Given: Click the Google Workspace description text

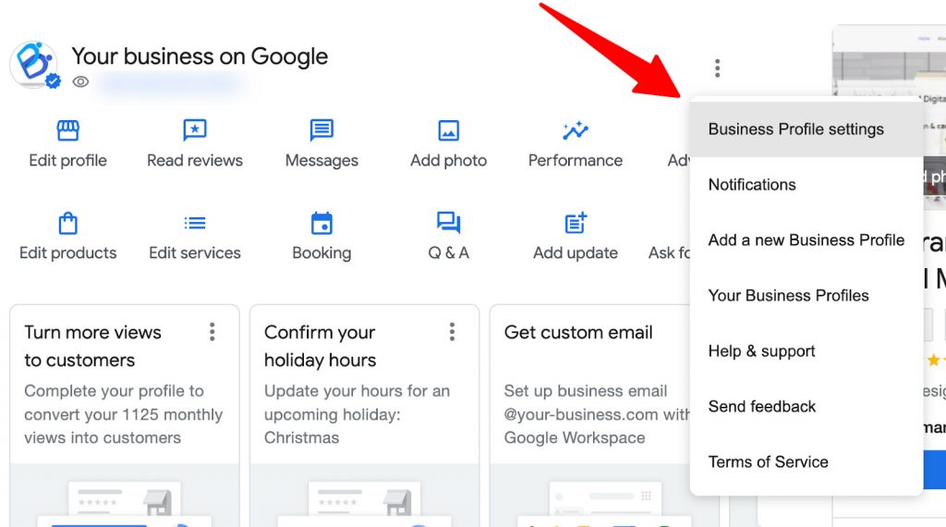Looking at the screenshot, I should [575, 437].
